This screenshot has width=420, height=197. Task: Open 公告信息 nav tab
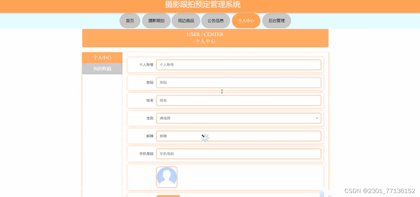[215, 21]
